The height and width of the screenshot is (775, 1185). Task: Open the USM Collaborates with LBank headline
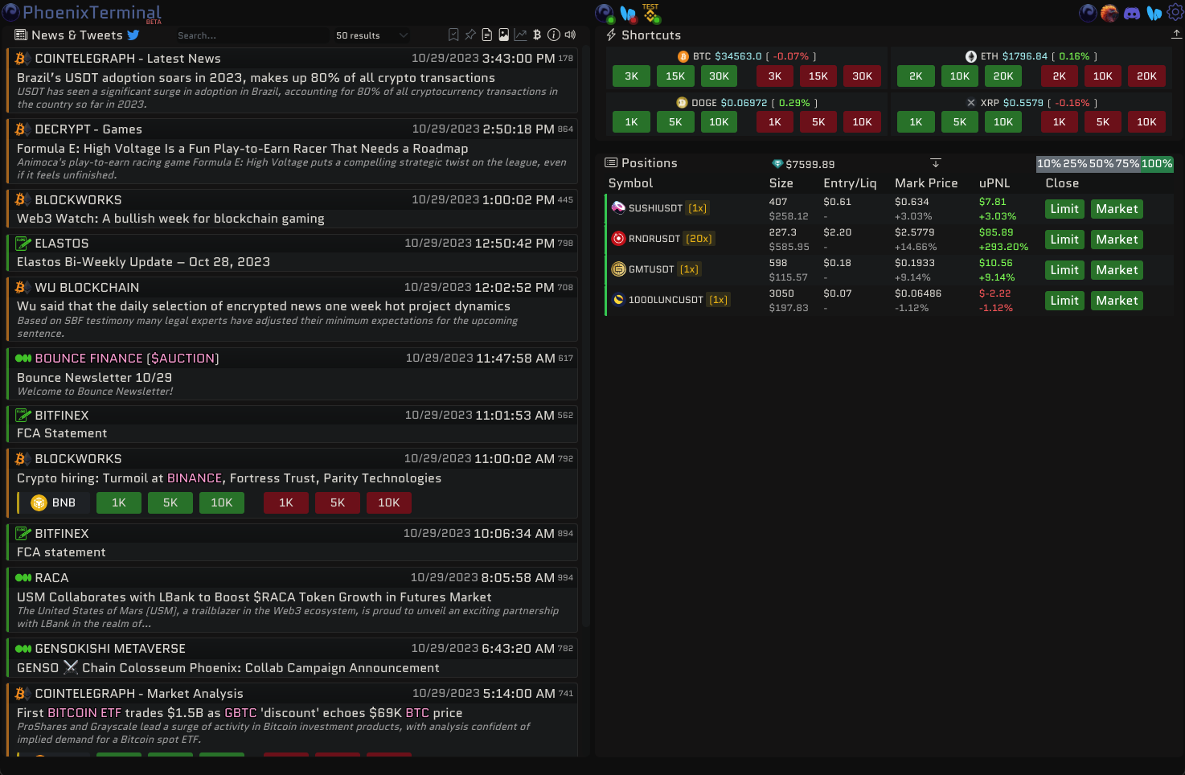(x=254, y=597)
